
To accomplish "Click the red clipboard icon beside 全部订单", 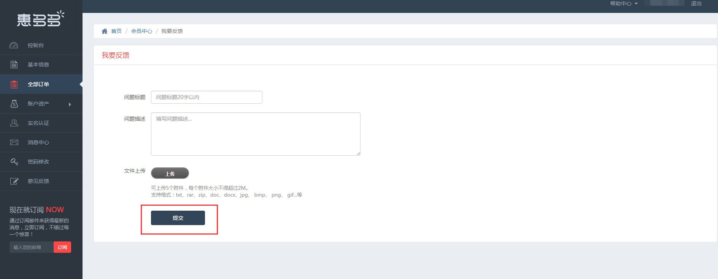I will pos(14,84).
